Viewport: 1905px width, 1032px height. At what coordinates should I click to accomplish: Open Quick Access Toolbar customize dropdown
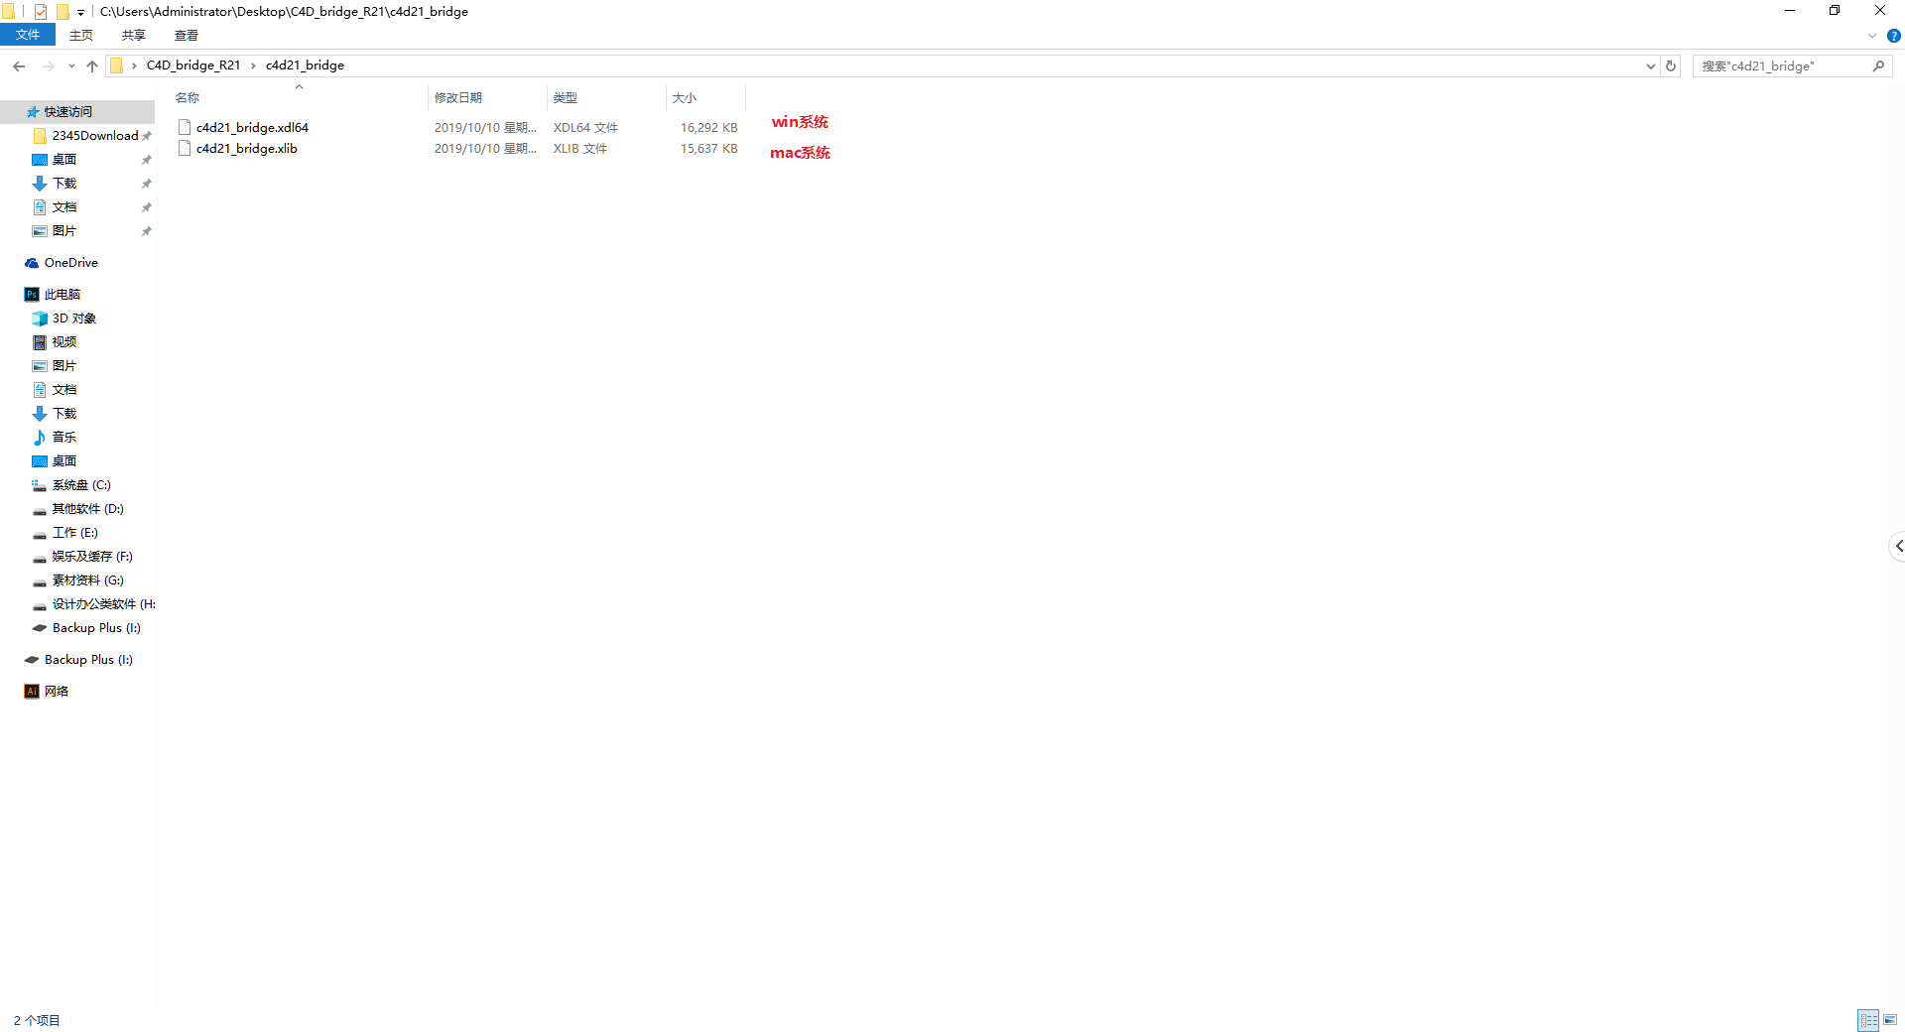(80, 12)
